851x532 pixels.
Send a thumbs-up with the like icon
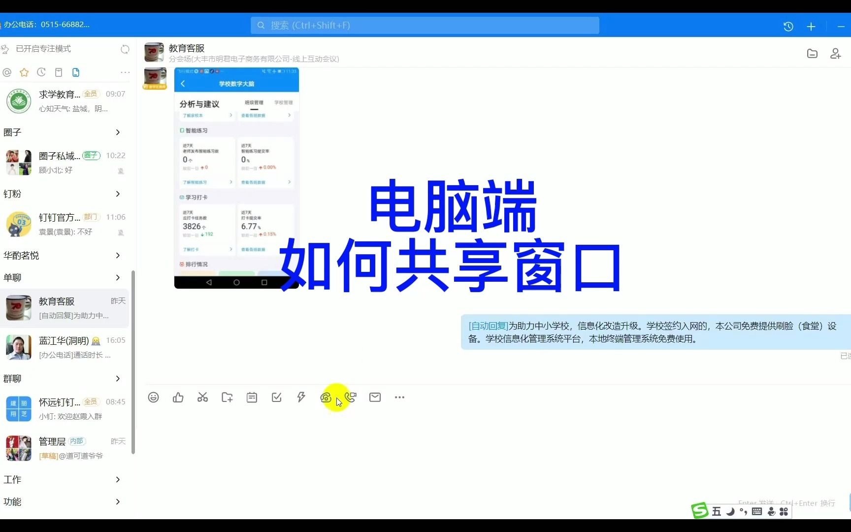point(178,397)
